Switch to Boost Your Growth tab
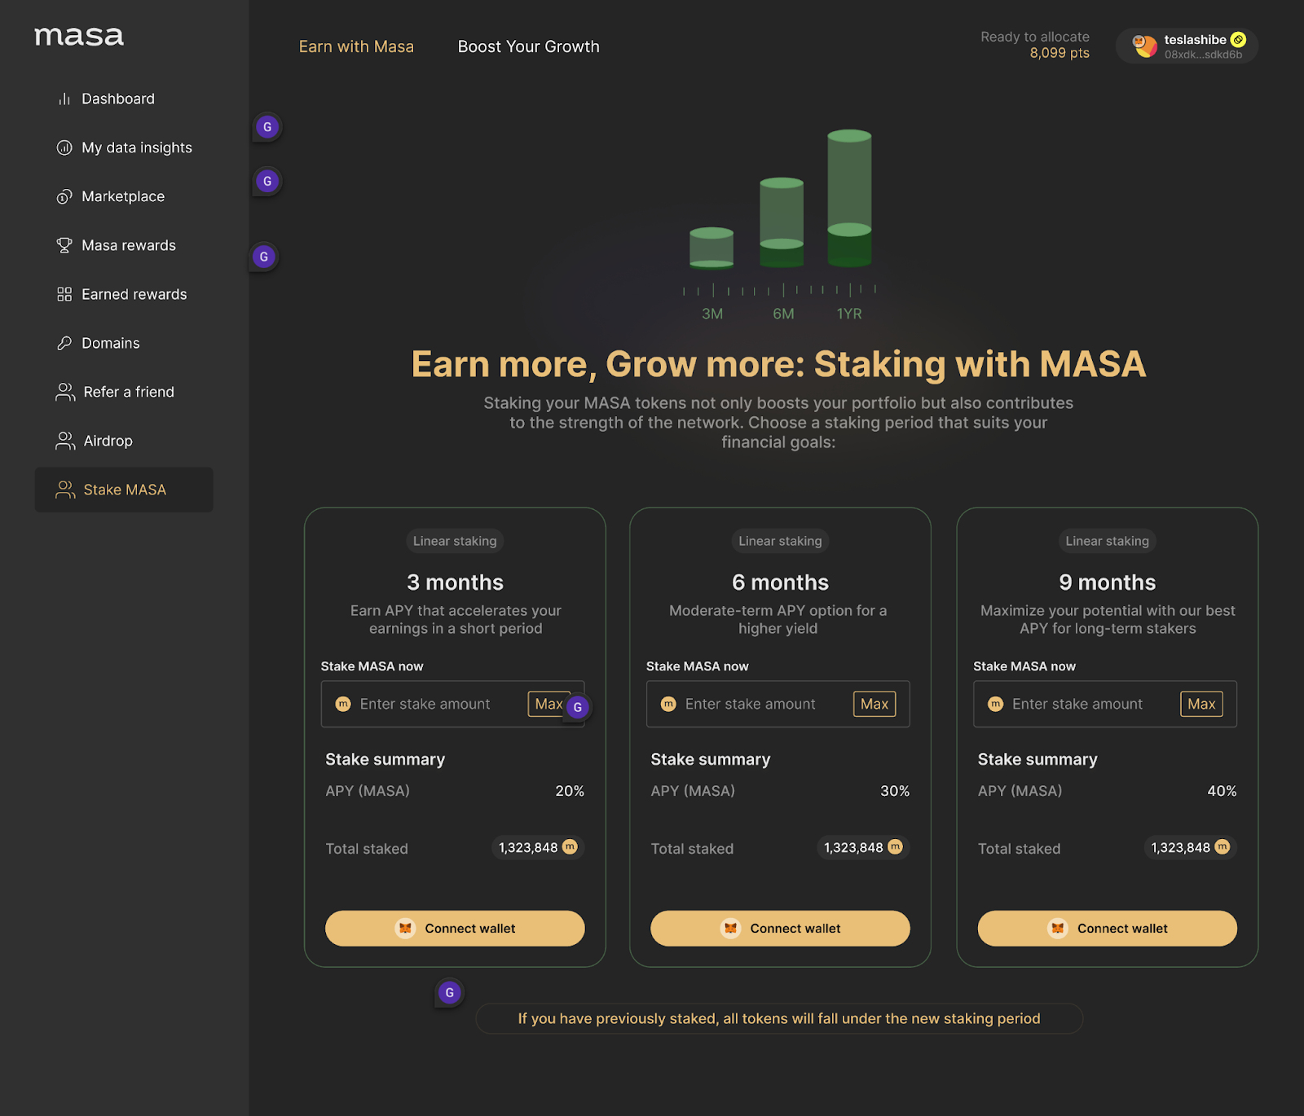This screenshot has height=1116, width=1304. click(528, 46)
